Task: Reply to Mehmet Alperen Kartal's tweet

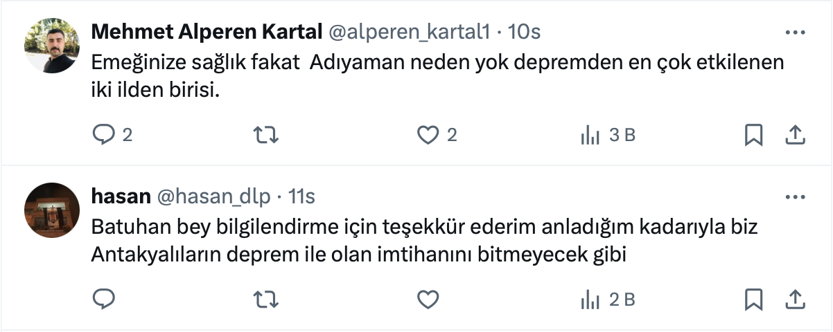Action: point(103,135)
